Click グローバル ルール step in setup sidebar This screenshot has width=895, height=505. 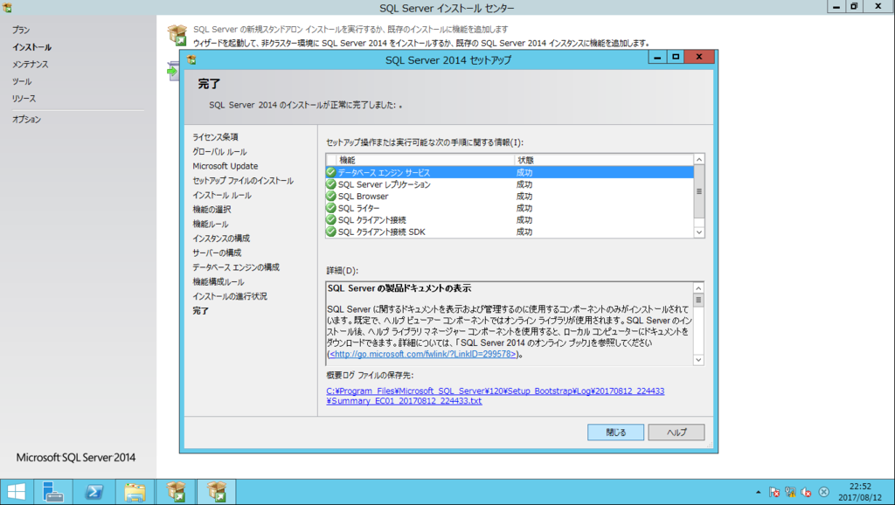pos(219,152)
